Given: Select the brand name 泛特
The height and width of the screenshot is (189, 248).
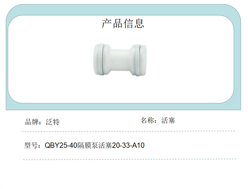Looking at the screenshot, I should [53, 122].
